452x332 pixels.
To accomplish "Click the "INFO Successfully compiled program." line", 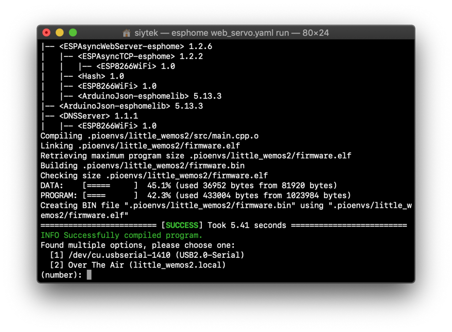I will point(121,235).
